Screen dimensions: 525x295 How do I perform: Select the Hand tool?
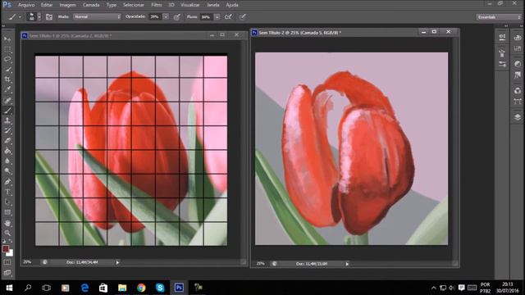pos(7,223)
